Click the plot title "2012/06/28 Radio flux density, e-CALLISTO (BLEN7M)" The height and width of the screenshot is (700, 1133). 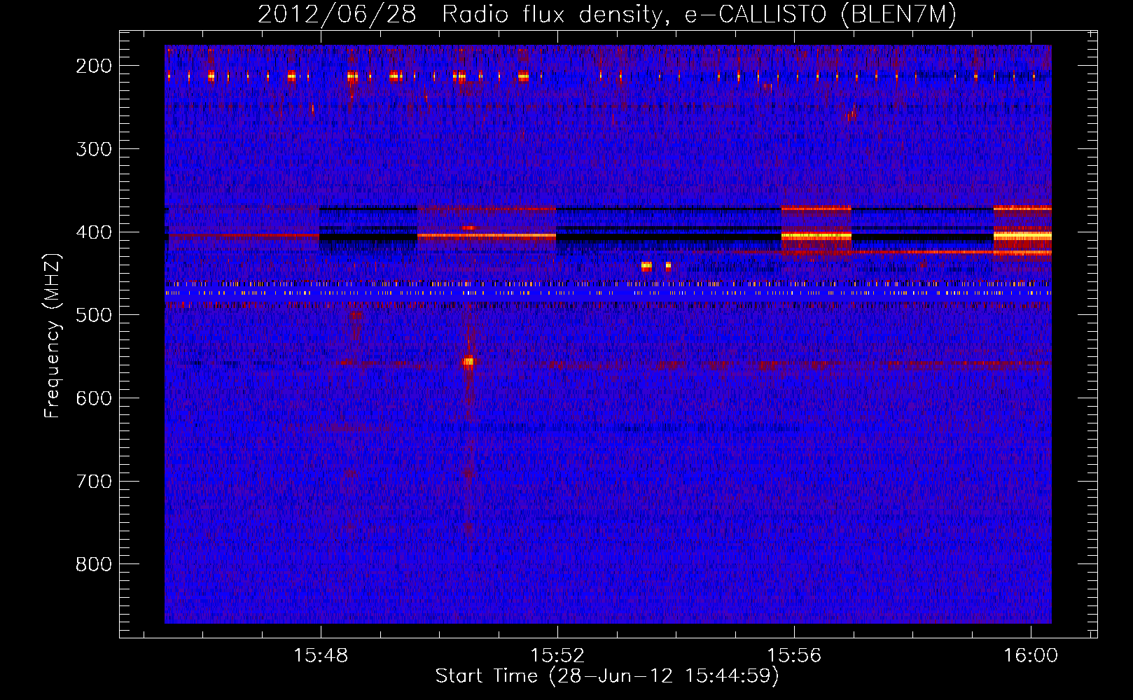click(607, 15)
